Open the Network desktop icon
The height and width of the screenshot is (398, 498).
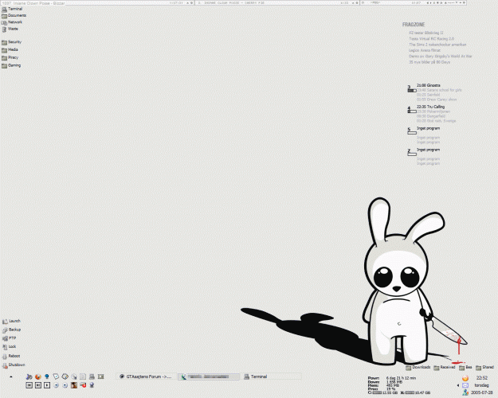(x=5, y=22)
